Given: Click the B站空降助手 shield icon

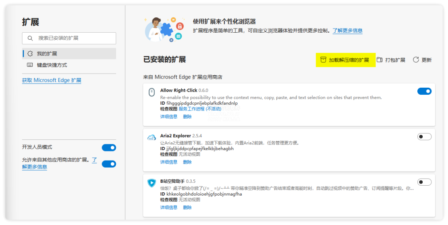Looking at the screenshot, I should tap(152, 183).
